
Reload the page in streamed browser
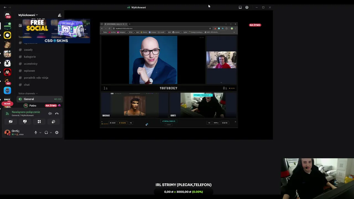(x=109, y=28)
